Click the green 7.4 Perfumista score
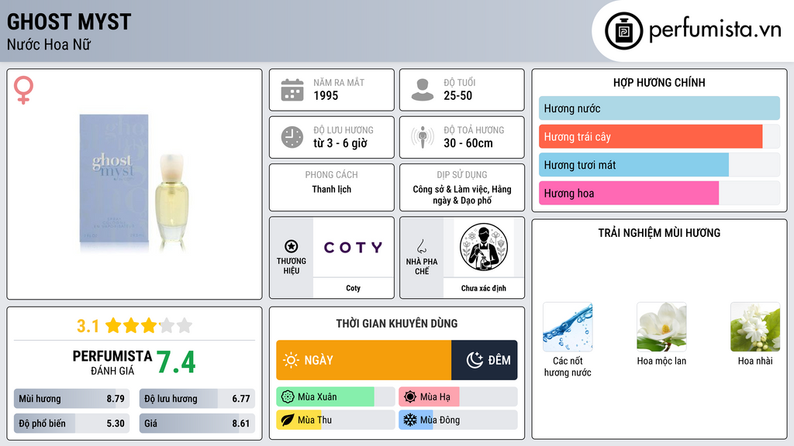The image size is (794, 446). pyautogui.click(x=176, y=362)
